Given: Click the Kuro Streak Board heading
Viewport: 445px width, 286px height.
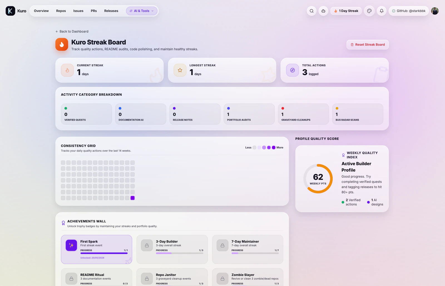Looking at the screenshot, I should tap(99, 42).
